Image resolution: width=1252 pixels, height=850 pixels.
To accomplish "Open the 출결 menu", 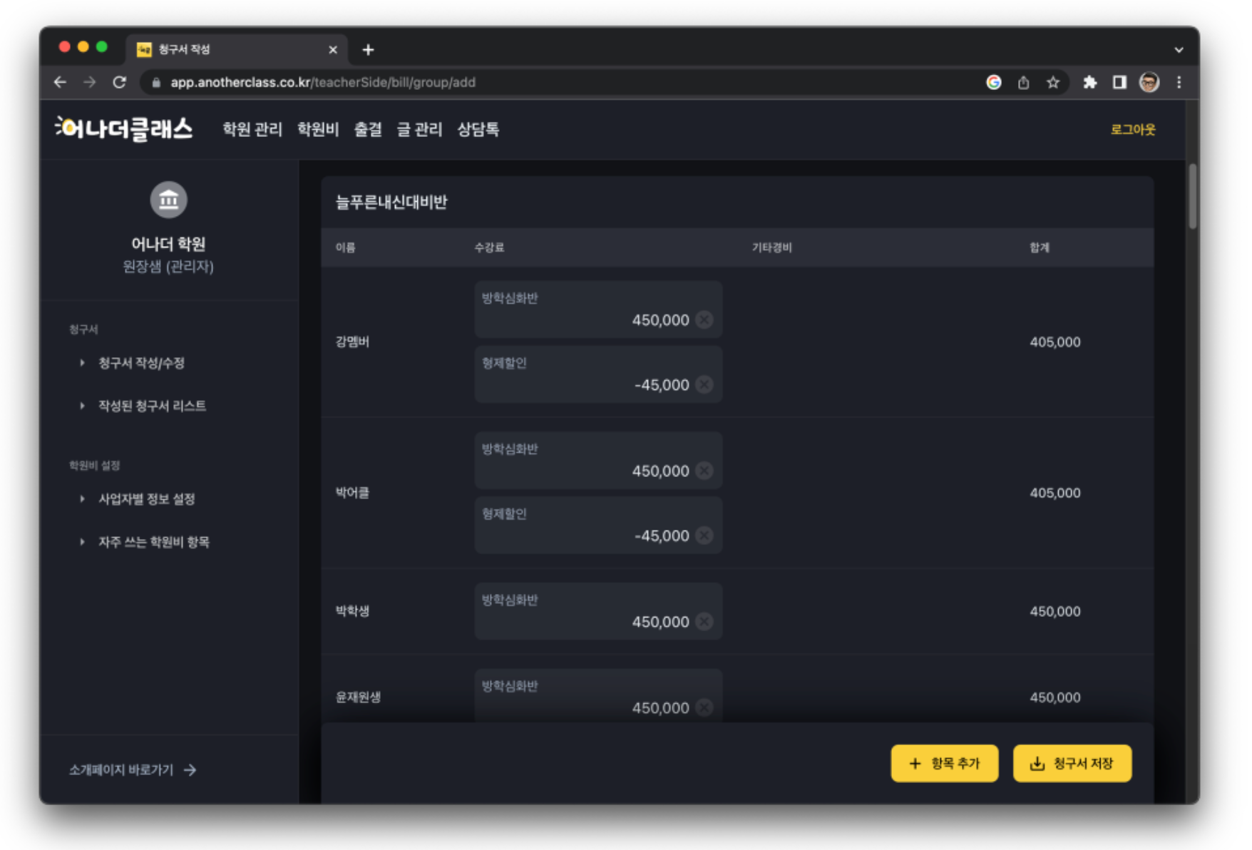I will point(368,129).
